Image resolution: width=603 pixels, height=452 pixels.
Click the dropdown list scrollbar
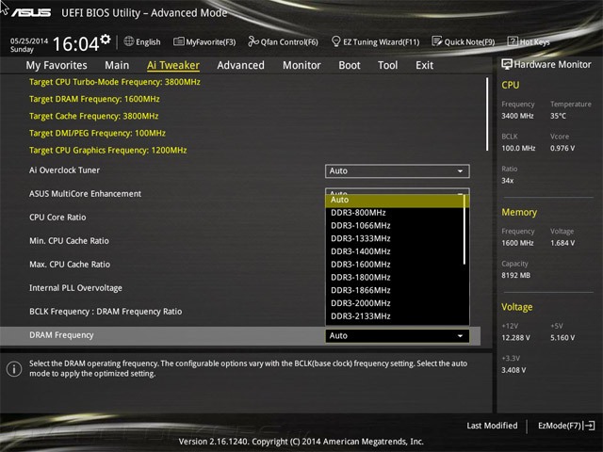[464, 230]
